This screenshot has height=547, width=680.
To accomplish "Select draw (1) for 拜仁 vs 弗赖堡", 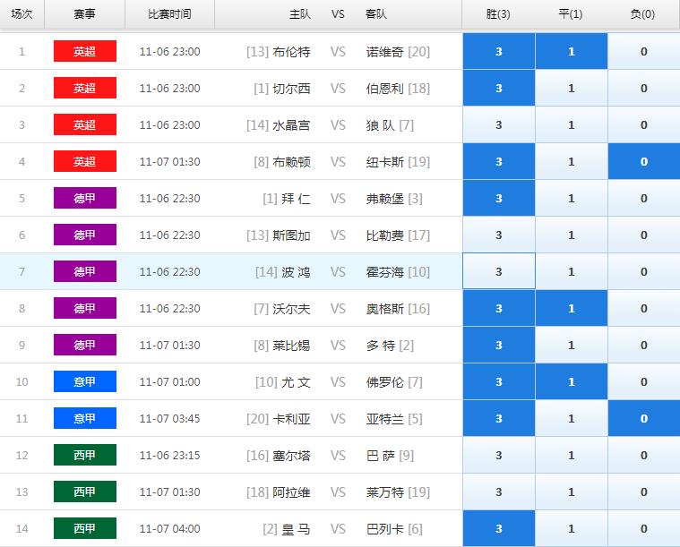I will coord(572,199).
